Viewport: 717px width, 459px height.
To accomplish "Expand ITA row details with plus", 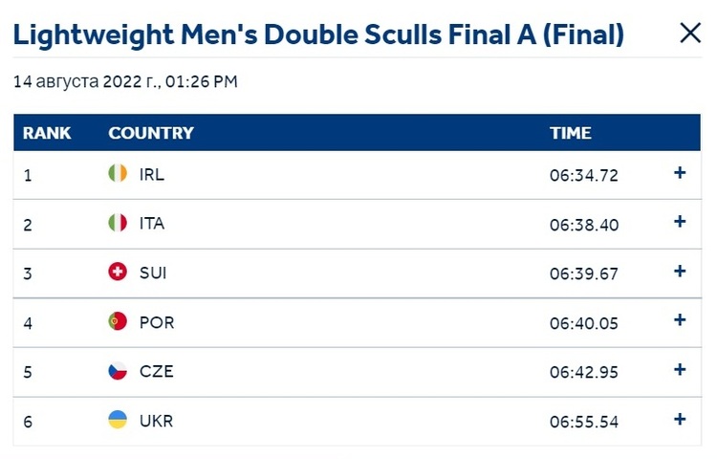I will point(680,222).
